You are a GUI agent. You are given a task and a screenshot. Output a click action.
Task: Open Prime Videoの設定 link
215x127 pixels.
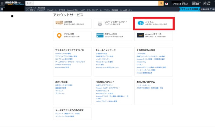click(62, 68)
